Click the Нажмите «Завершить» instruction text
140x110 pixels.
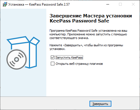pyautogui.click(x=86, y=47)
